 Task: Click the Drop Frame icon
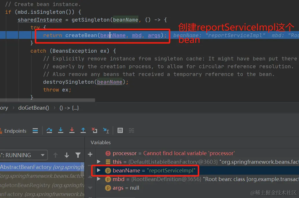tap(94, 130)
